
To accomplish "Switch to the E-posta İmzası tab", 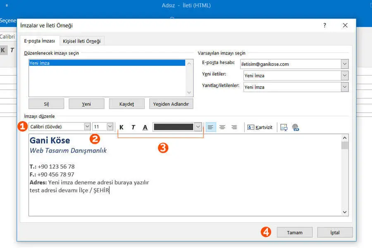I will (39, 41).
